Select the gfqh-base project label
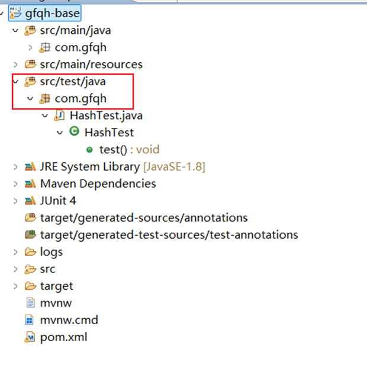 pyautogui.click(x=52, y=14)
